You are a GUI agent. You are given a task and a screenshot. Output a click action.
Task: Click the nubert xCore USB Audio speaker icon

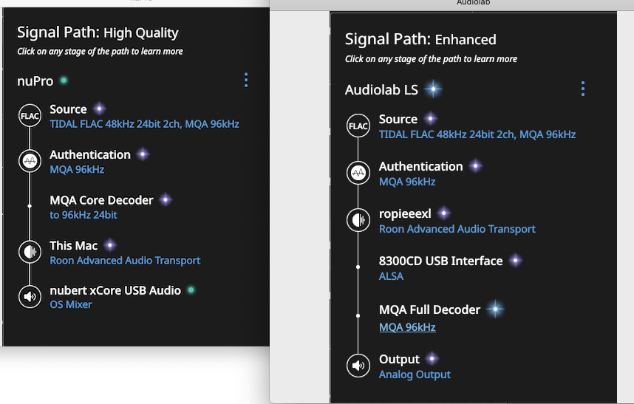click(x=29, y=297)
